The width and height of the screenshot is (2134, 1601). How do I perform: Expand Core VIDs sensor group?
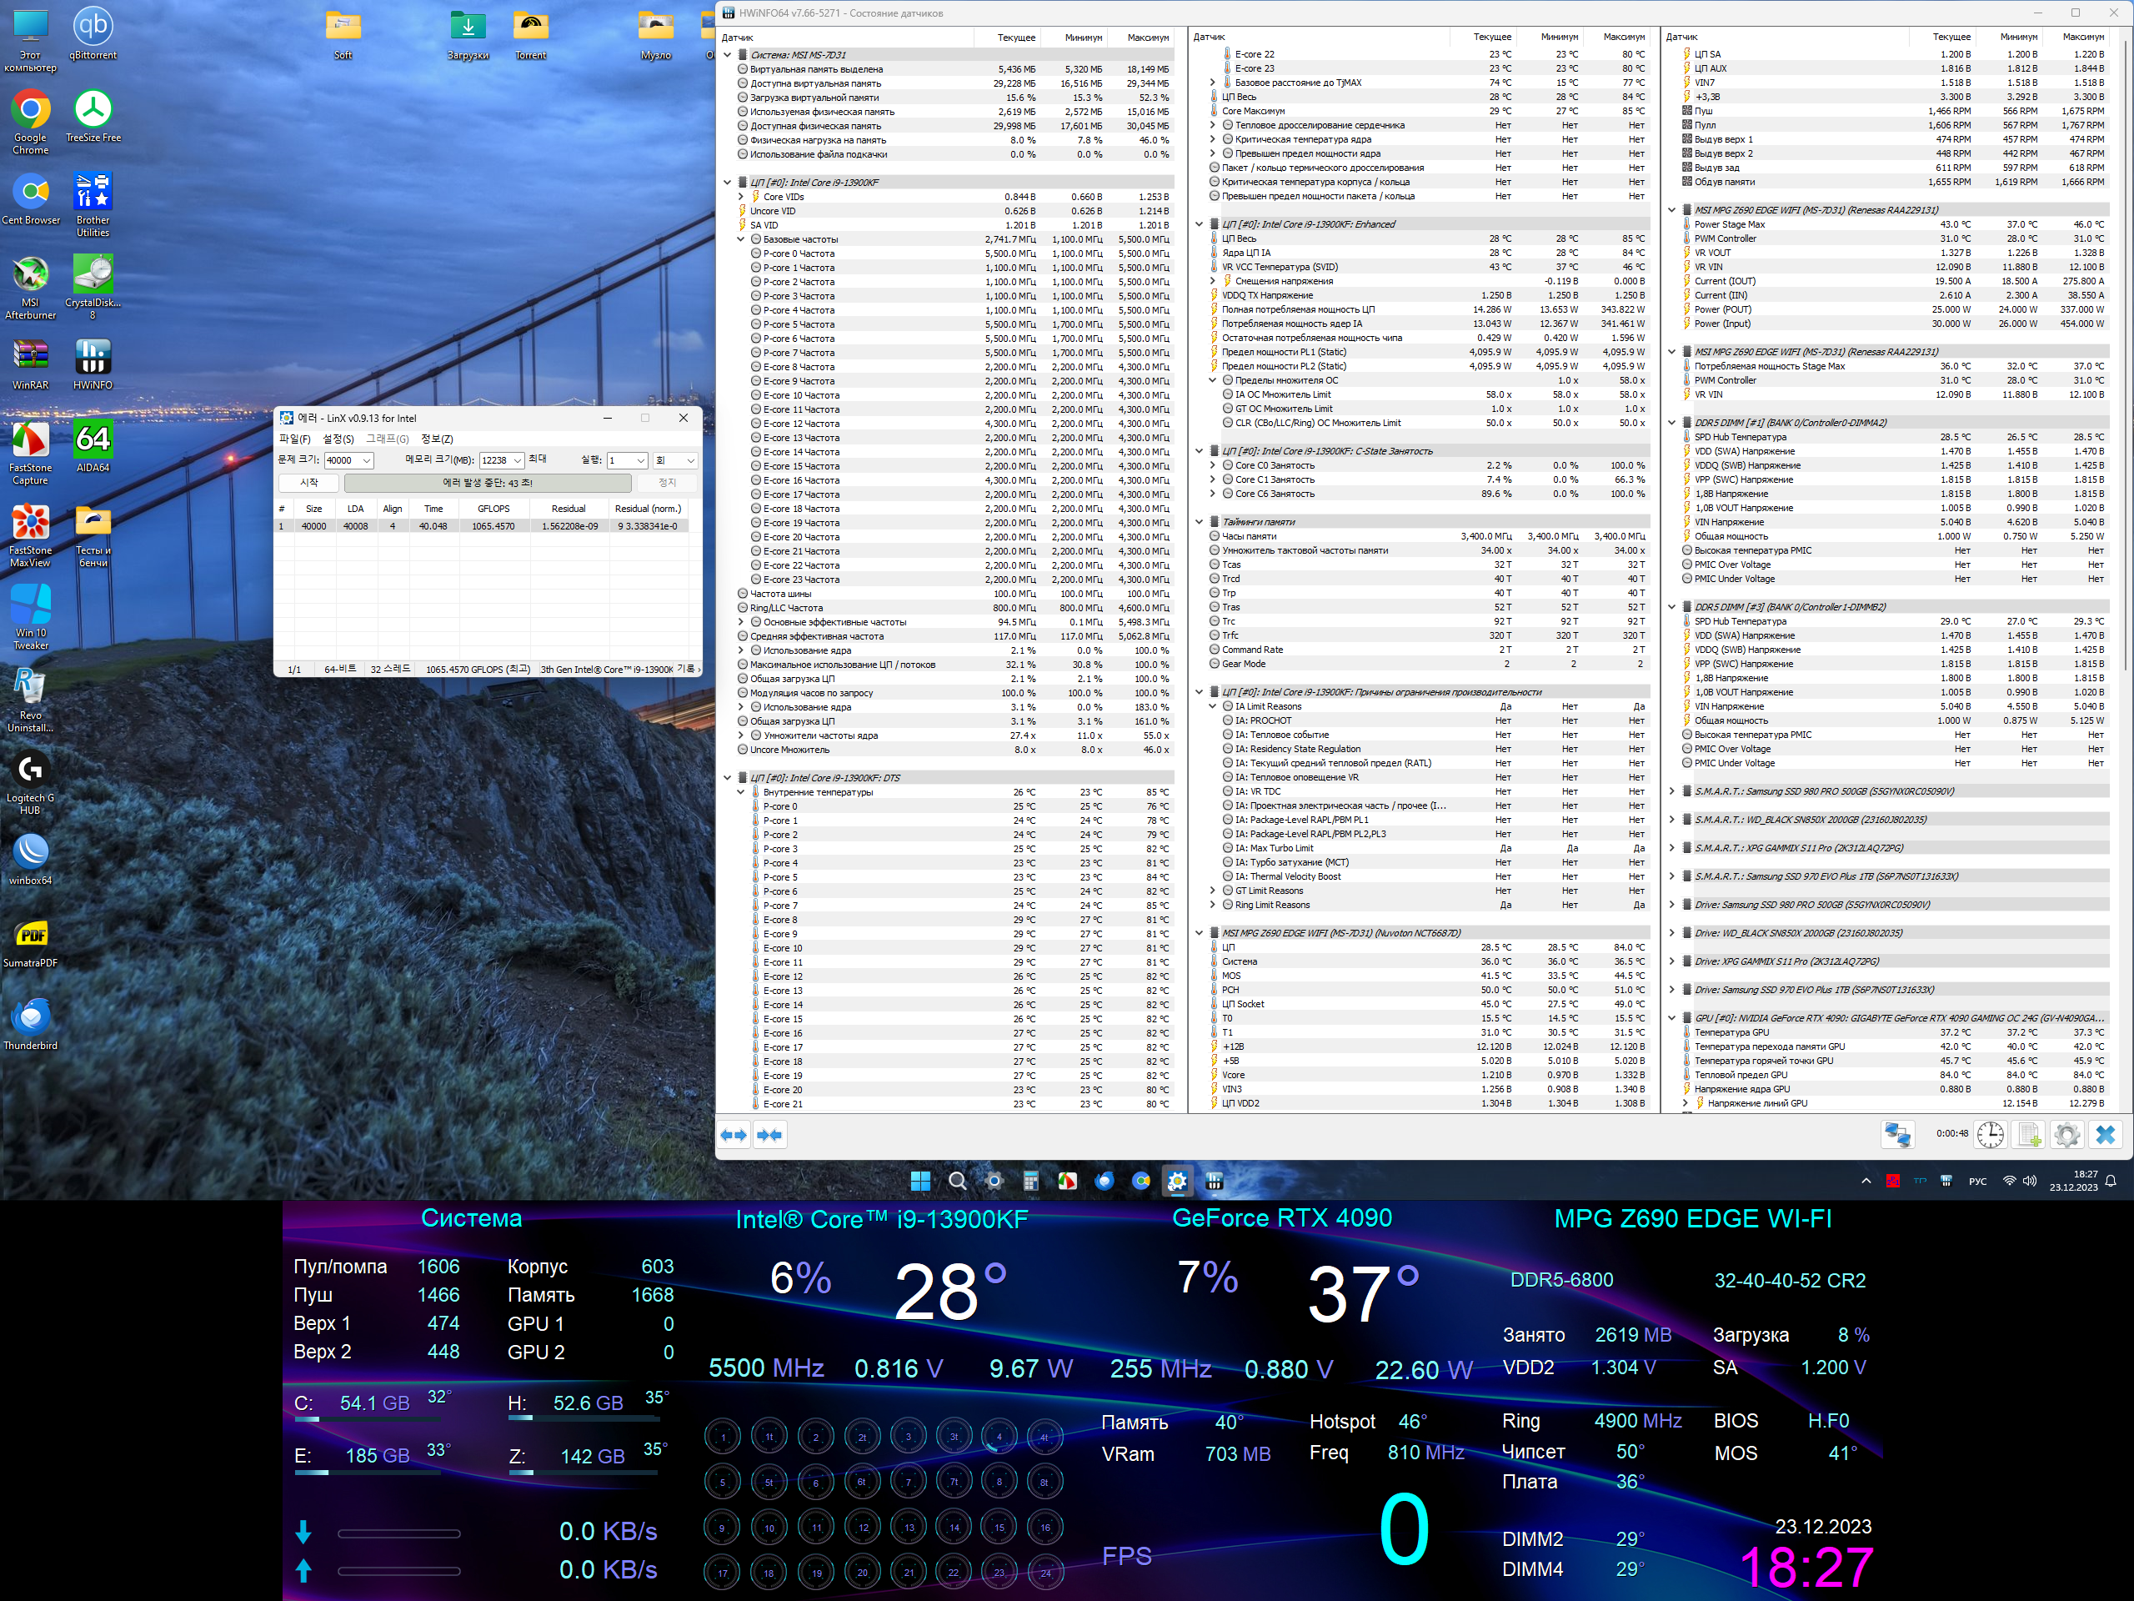pos(741,197)
